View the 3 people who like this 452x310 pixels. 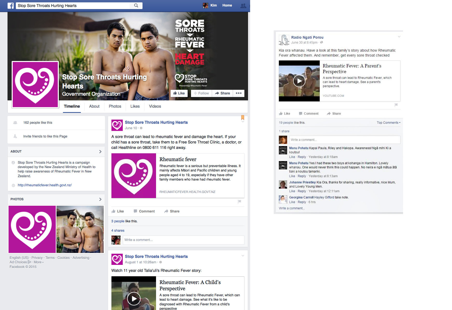point(118,221)
